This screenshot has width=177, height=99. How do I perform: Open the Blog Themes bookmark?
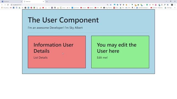108,8
